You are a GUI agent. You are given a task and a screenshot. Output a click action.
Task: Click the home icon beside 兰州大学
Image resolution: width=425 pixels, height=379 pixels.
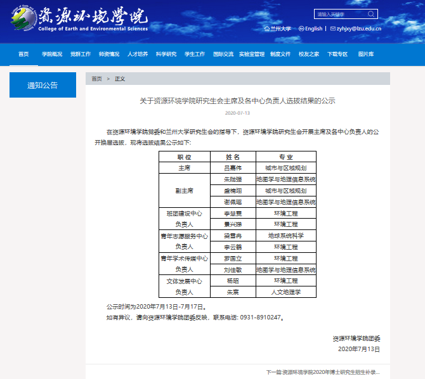[266, 29]
